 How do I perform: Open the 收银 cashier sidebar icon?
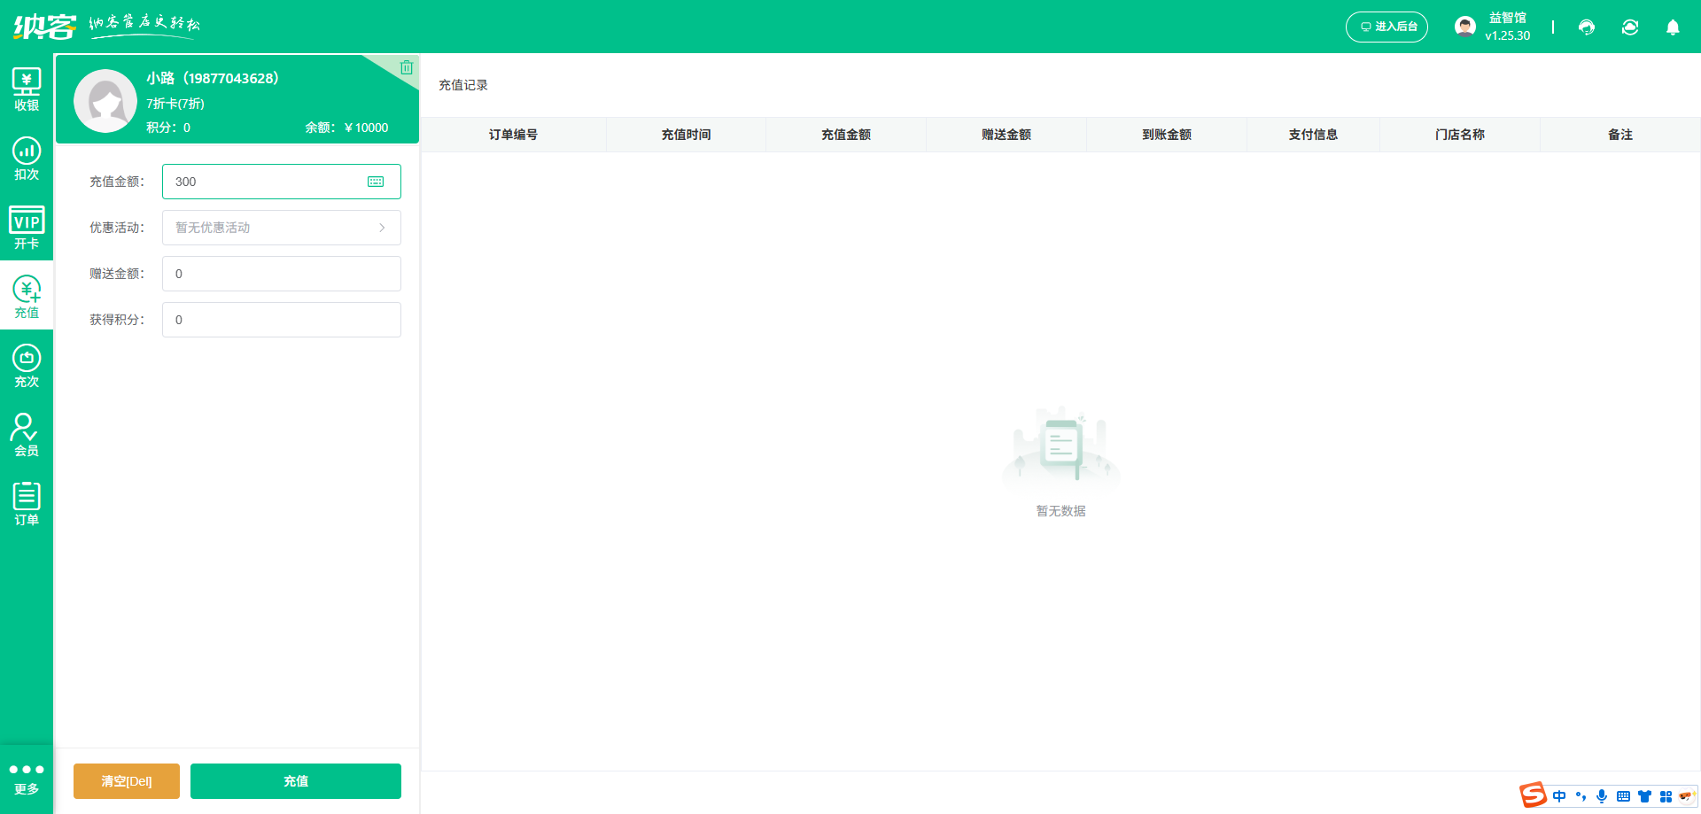27,89
